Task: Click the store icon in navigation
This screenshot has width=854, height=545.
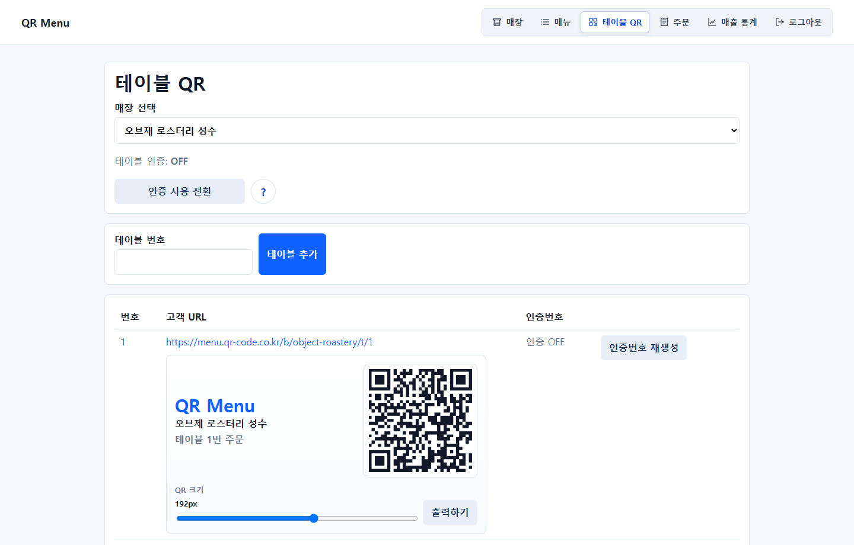Action: (497, 22)
